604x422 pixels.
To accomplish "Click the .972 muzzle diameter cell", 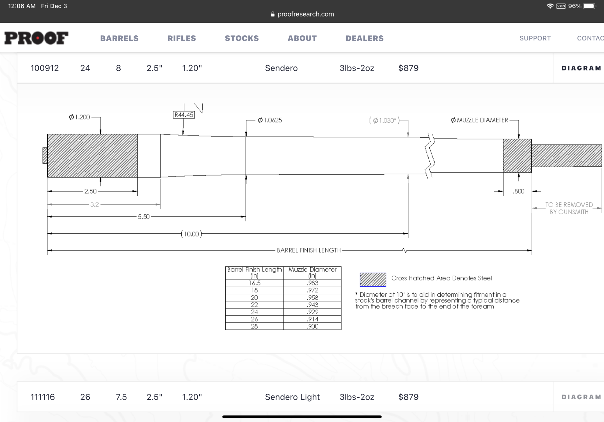I will point(312,290).
